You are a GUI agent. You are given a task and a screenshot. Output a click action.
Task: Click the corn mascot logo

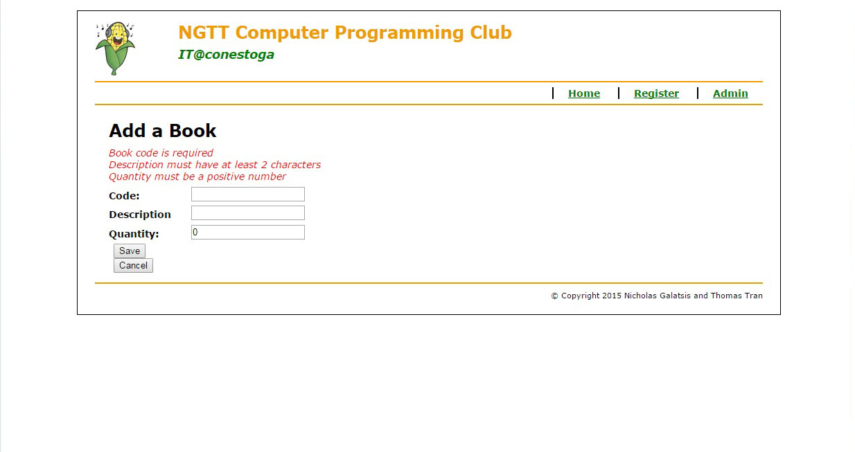(x=115, y=48)
